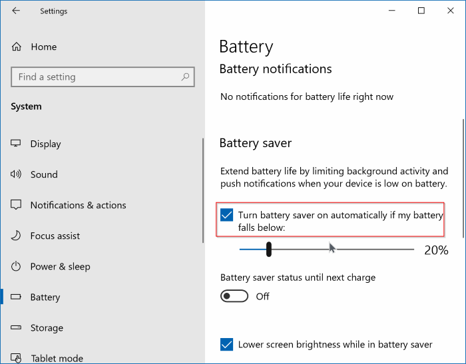Open Display settings

click(x=102, y=144)
